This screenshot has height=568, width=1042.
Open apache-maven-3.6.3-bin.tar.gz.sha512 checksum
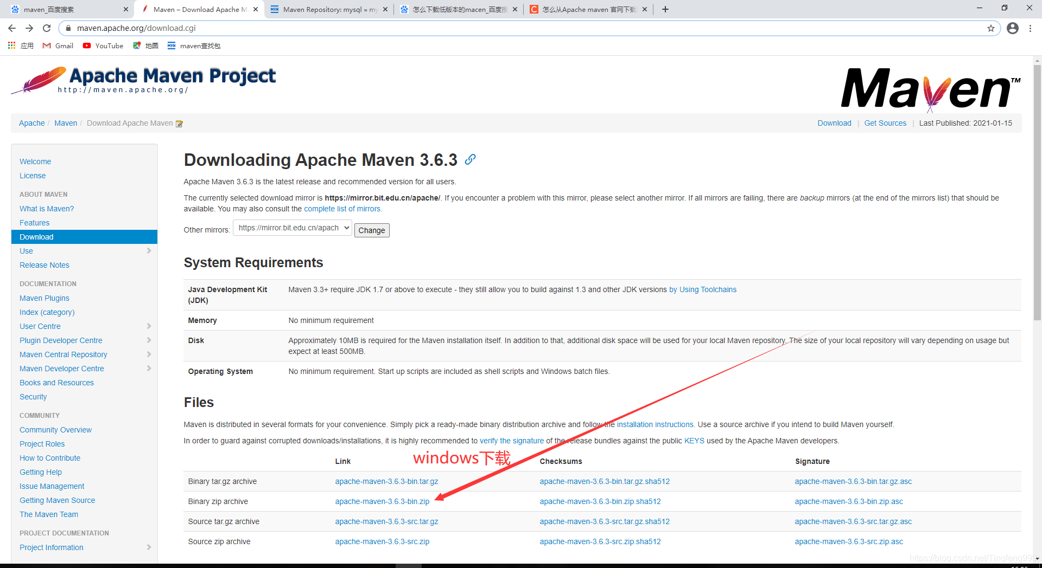605,481
